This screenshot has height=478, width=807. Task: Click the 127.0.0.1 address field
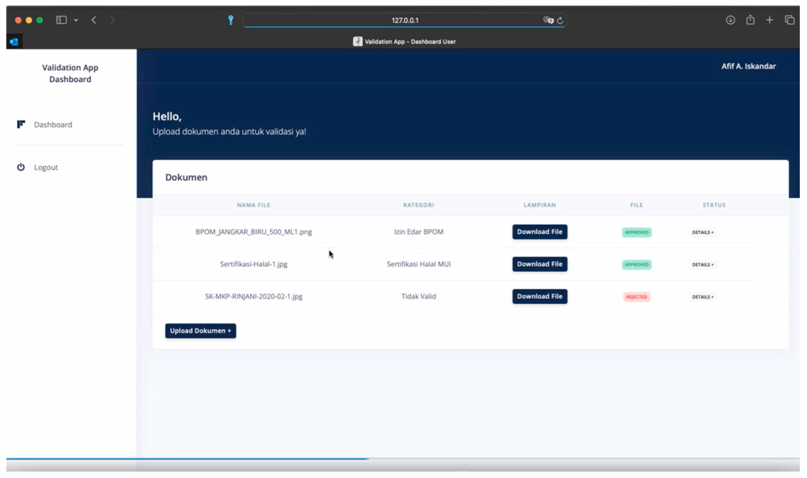[405, 20]
